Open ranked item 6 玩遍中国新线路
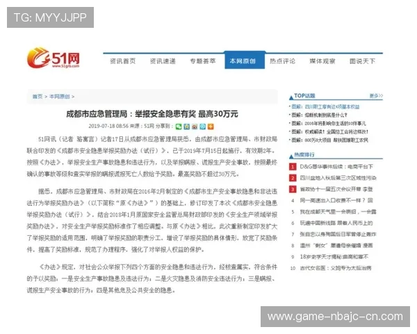This screenshot has width=417, height=334. pos(336,223)
